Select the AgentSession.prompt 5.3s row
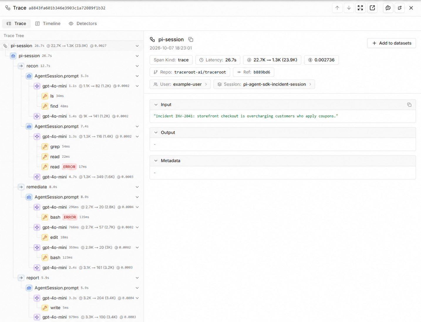The height and width of the screenshot is (322, 421). point(72,76)
